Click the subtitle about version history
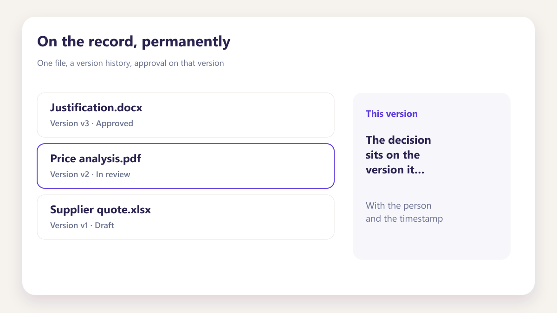Image resolution: width=557 pixels, height=313 pixels. coord(130,63)
